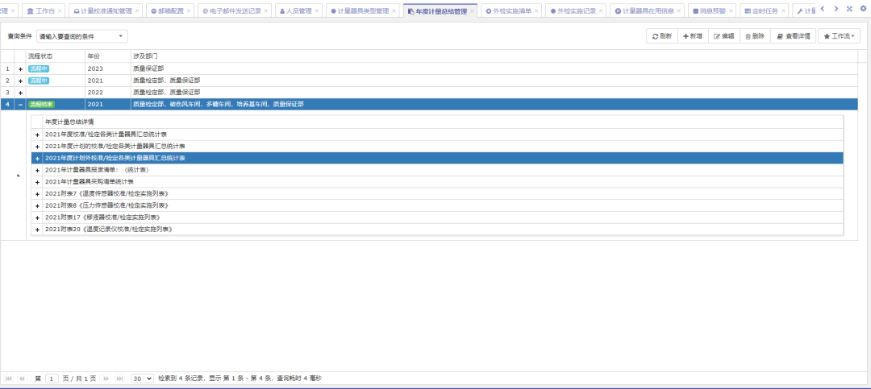The image size is (871, 389).
Task: Expand 2021附表20 温度记录仪校准 row
Action: pyautogui.click(x=37, y=230)
